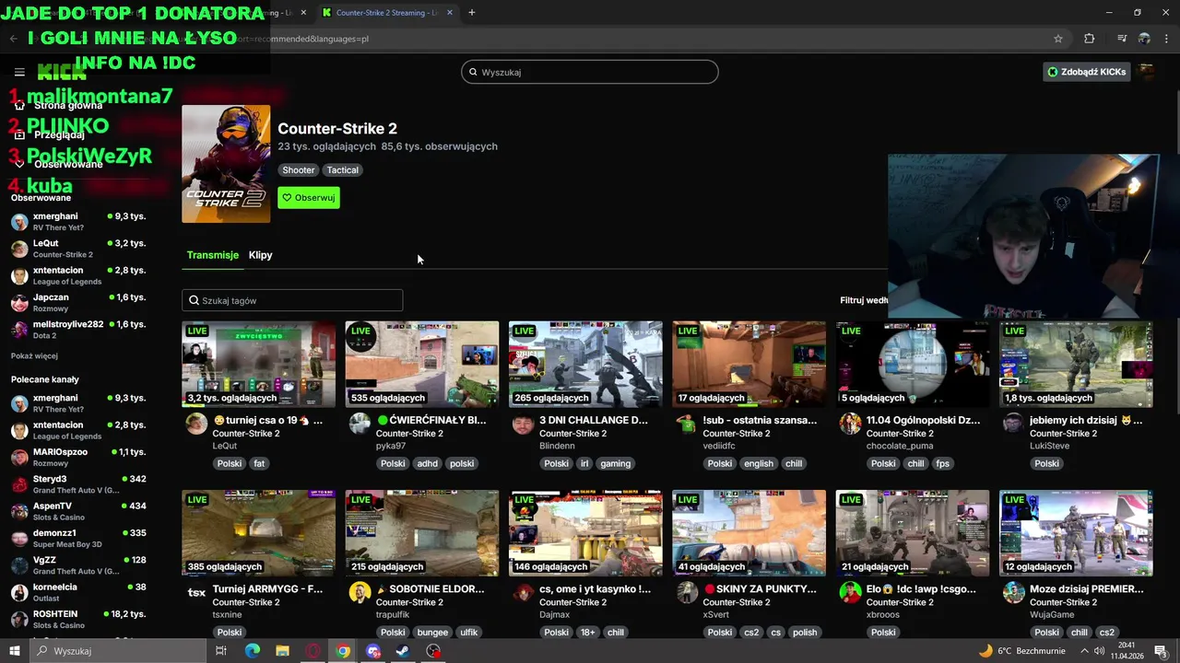The image size is (1180, 663).
Task: Click trapulfik's channel avatar
Action: (360, 592)
